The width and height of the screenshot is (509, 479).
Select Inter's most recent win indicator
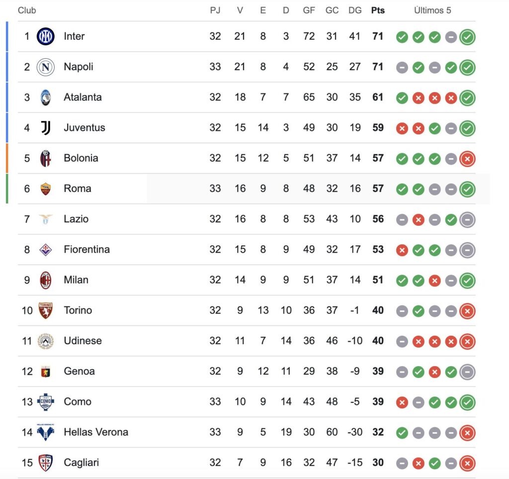coord(467,37)
